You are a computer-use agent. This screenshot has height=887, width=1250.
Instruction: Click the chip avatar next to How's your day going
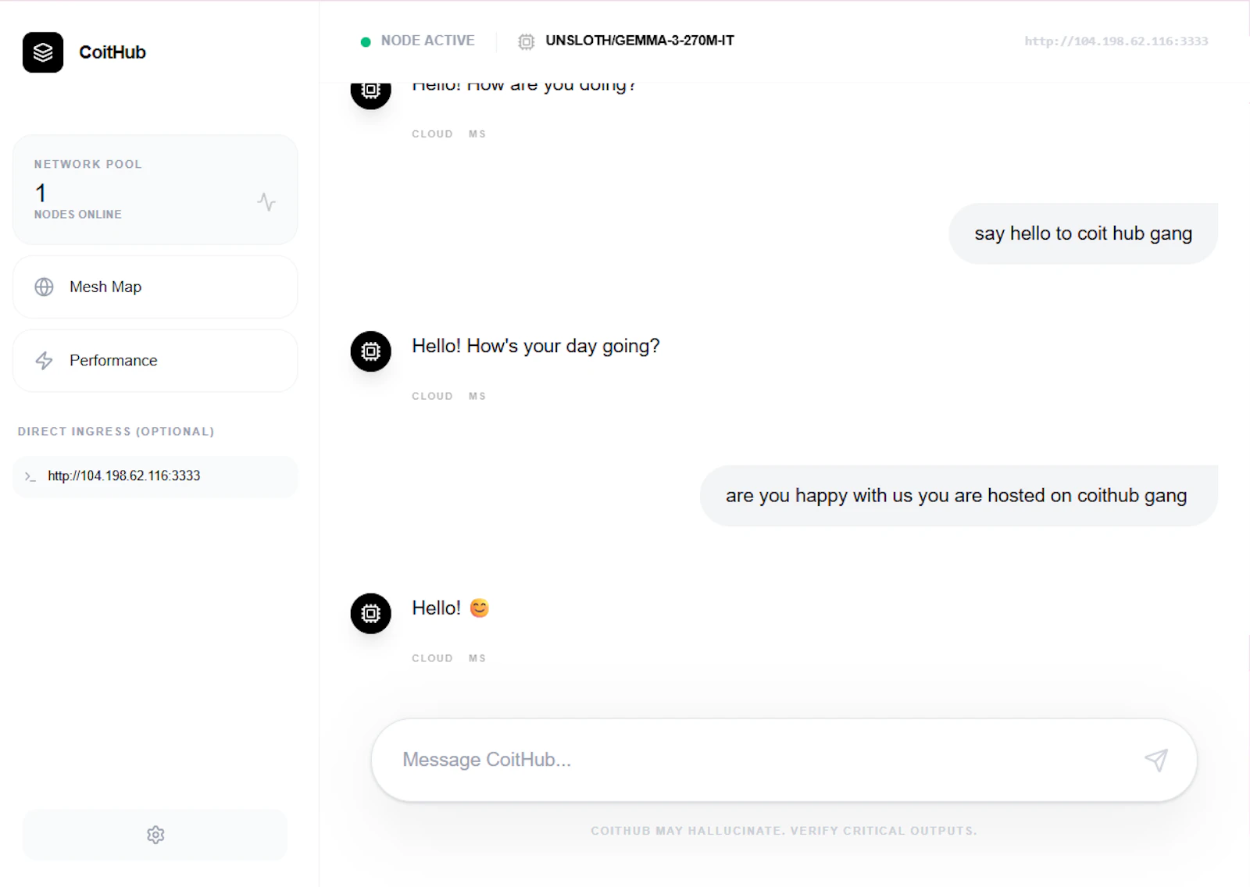370,352
